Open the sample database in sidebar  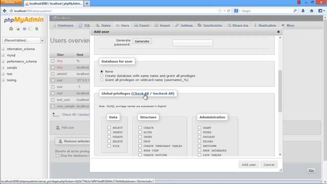[12, 68]
